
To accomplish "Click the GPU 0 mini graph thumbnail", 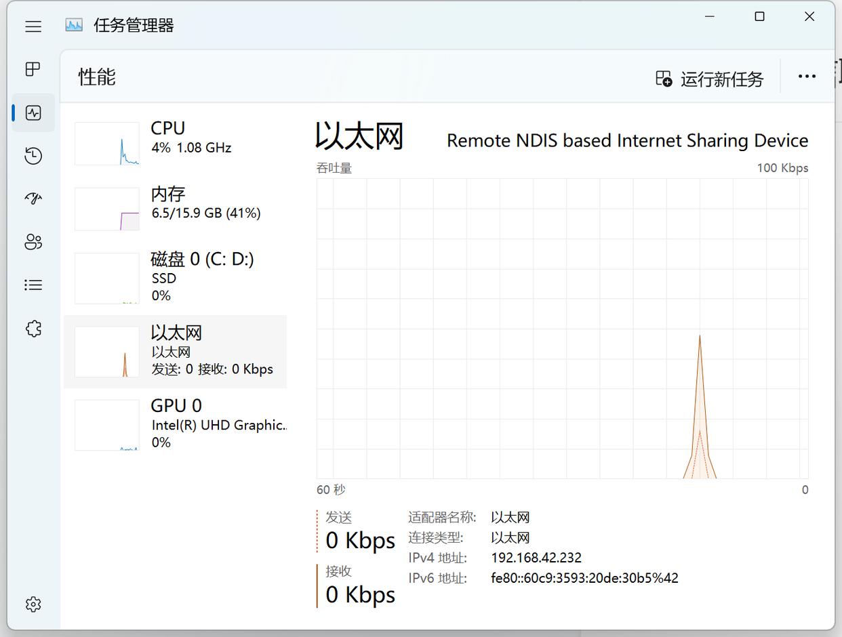I will (106, 425).
